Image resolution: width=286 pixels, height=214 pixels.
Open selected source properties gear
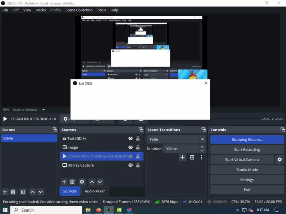click(82, 182)
